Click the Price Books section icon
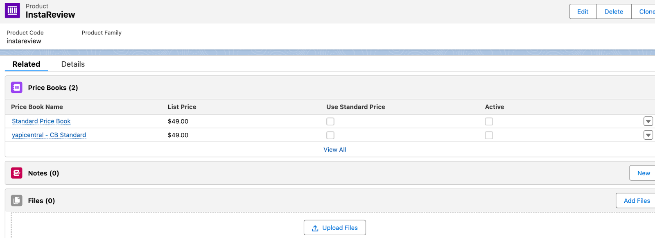This screenshot has height=238, width=655. 17,87
